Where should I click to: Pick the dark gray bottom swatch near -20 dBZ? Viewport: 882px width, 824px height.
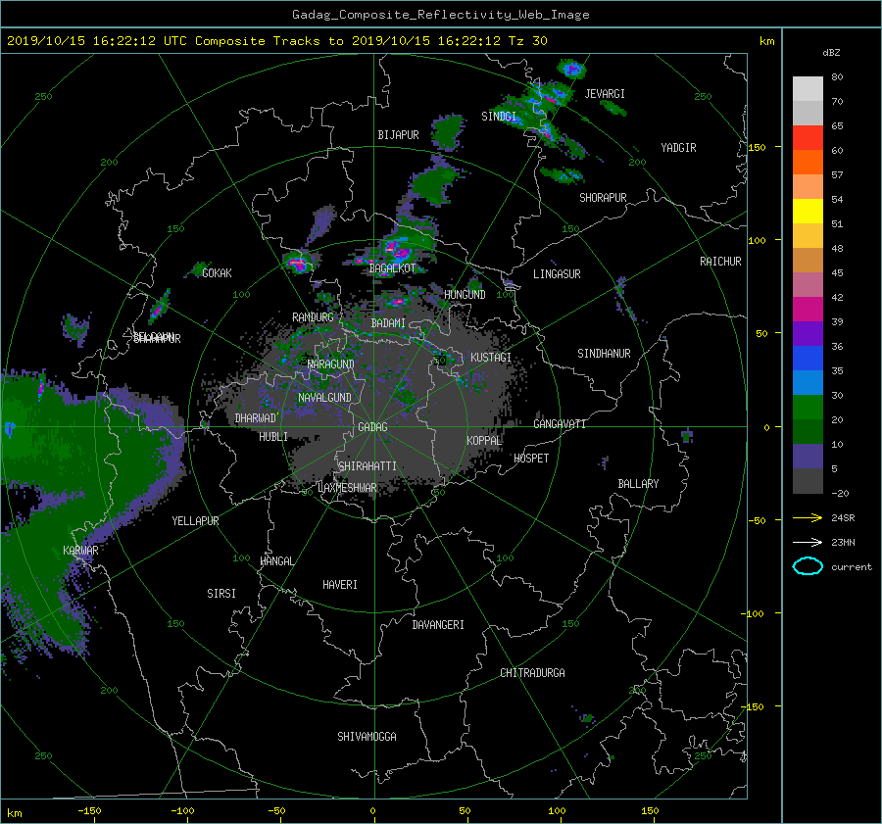(808, 481)
